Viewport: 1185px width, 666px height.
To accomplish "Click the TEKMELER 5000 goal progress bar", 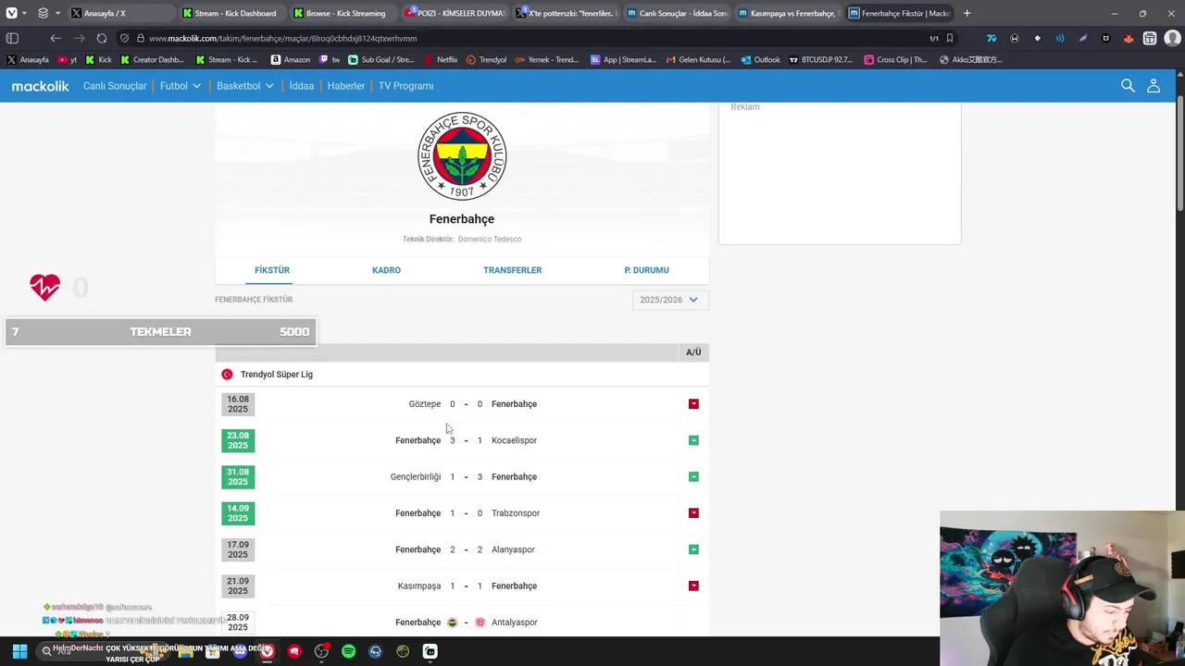I will [x=160, y=332].
